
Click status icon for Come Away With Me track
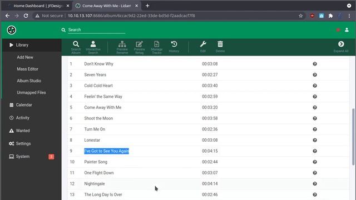point(315,107)
